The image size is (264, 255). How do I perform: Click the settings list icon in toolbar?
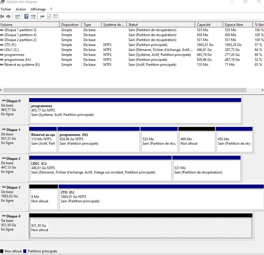pos(56,17)
